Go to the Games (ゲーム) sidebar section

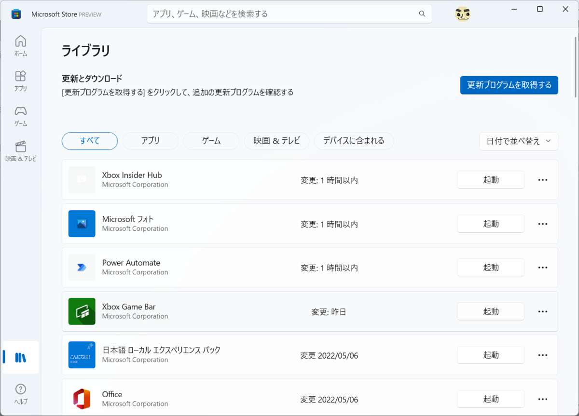pyautogui.click(x=21, y=117)
